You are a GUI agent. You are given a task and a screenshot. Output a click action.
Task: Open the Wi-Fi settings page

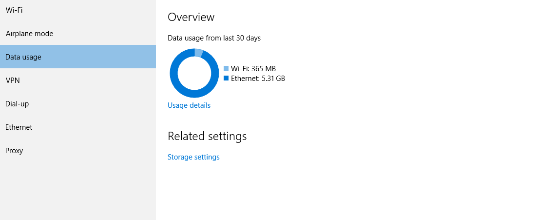pyautogui.click(x=78, y=10)
